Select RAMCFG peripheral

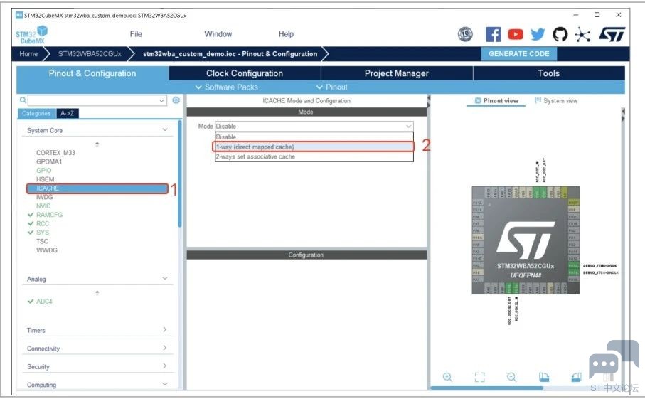point(49,215)
